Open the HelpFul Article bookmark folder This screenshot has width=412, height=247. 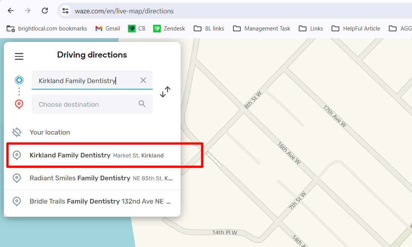356,28
